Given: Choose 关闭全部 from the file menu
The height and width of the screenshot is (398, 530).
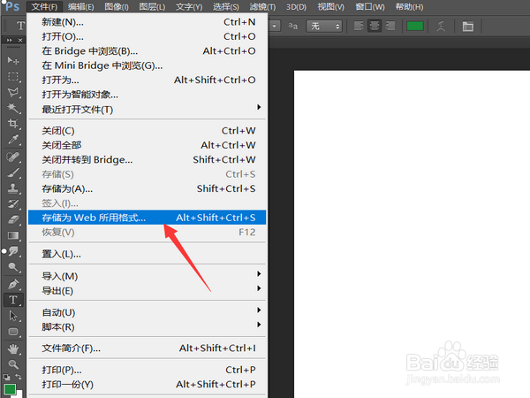Looking at the screenshot, I should coord(147,145).
